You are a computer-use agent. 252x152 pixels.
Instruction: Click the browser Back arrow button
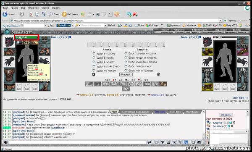[5, 14]
